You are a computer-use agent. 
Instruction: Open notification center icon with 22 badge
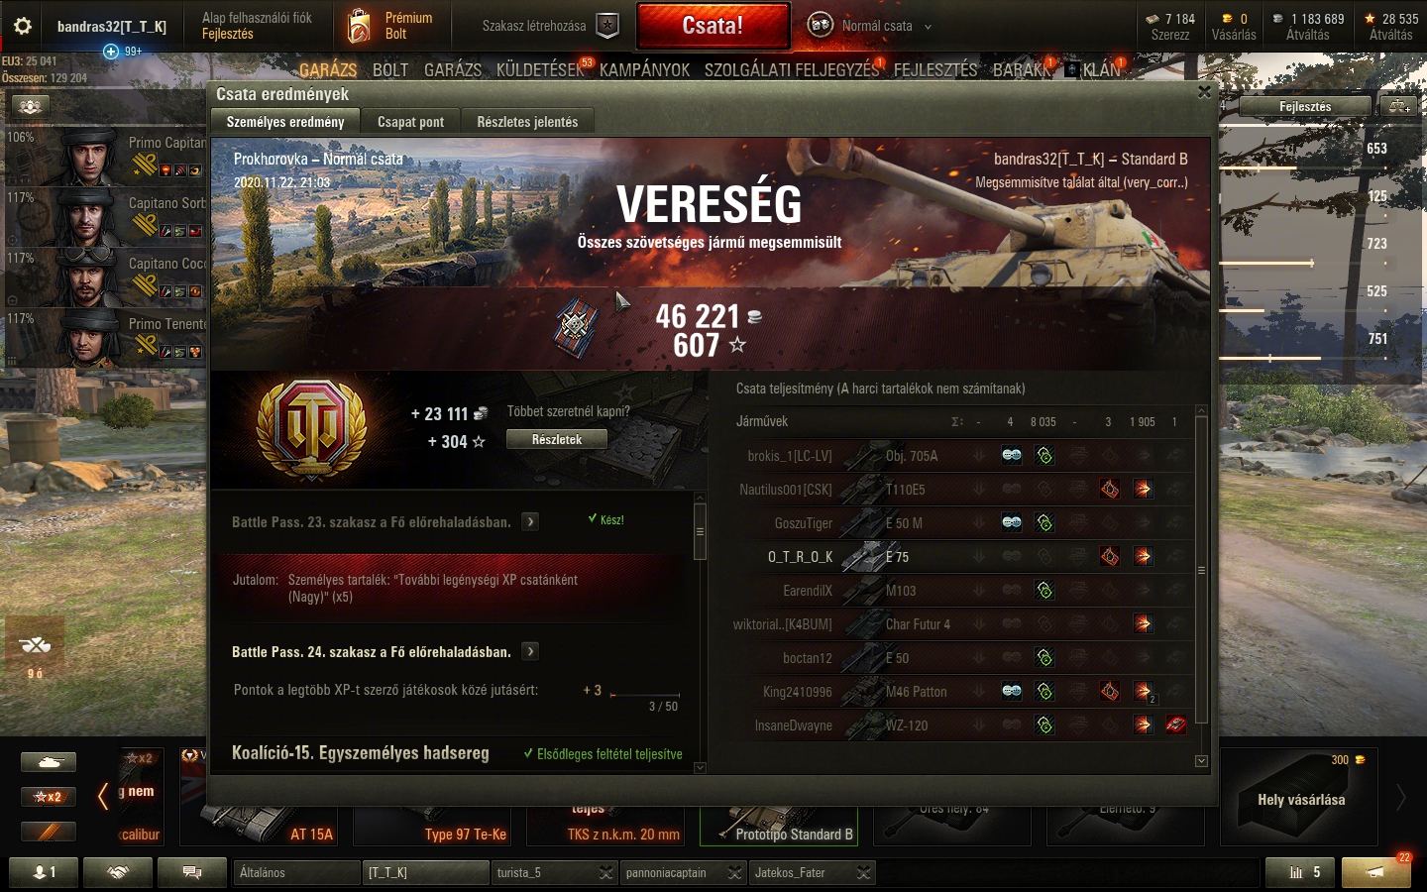point(1375,872)
